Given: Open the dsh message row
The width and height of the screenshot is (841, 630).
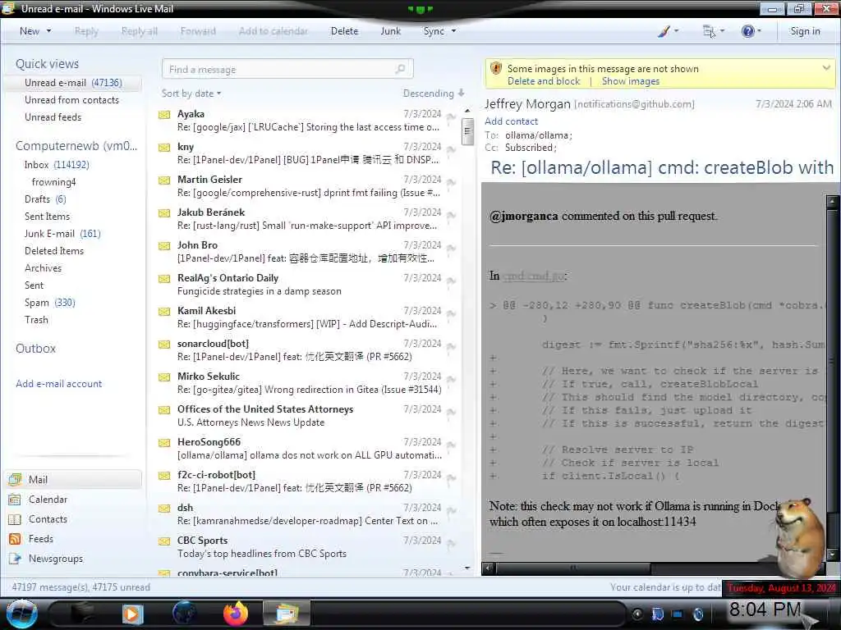Looking at the screenshot, I should pyautogui.click(x=307, y=514).
